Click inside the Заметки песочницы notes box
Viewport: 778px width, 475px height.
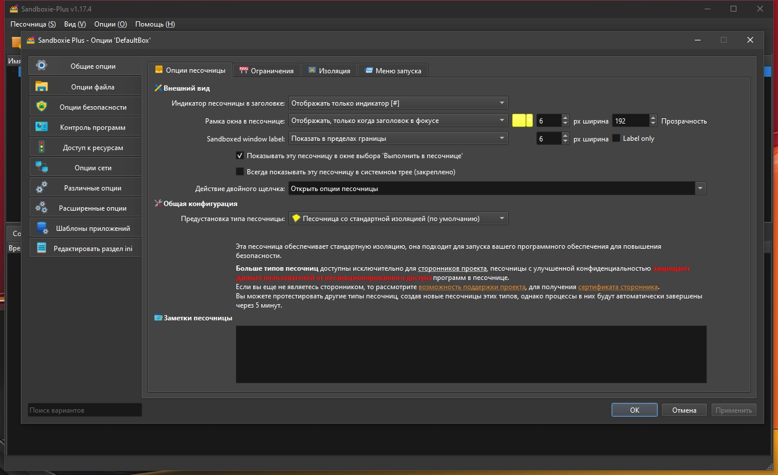click(x=471, y=354)
